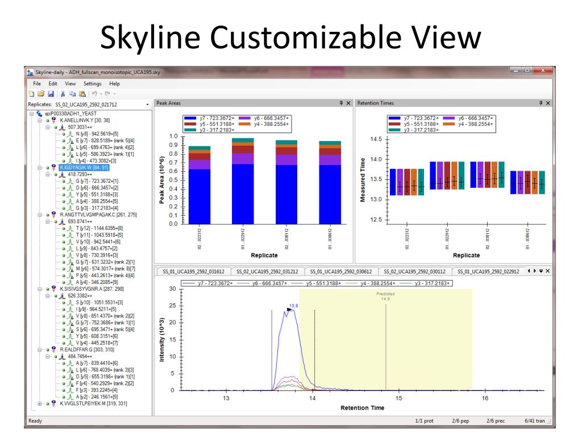
Task: Click the blue y7 swatch in Peak Areas legend
Action: click(190, 118)
